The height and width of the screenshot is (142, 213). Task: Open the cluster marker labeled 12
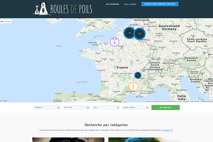129,33
